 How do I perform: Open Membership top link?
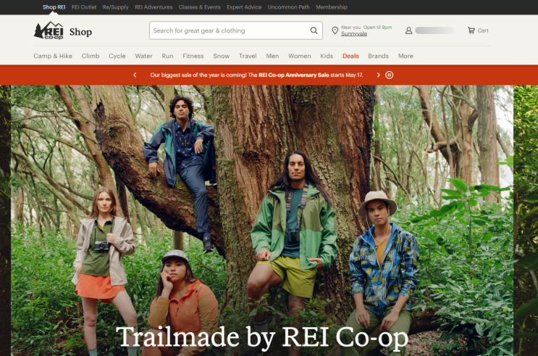[332, 7]
